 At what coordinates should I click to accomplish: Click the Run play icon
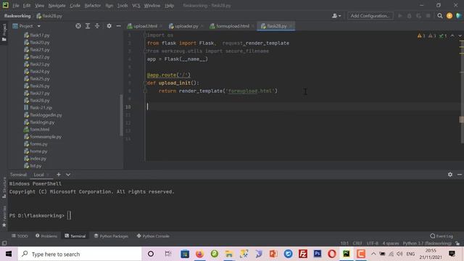pyautogui.click(x=400, y=16)
